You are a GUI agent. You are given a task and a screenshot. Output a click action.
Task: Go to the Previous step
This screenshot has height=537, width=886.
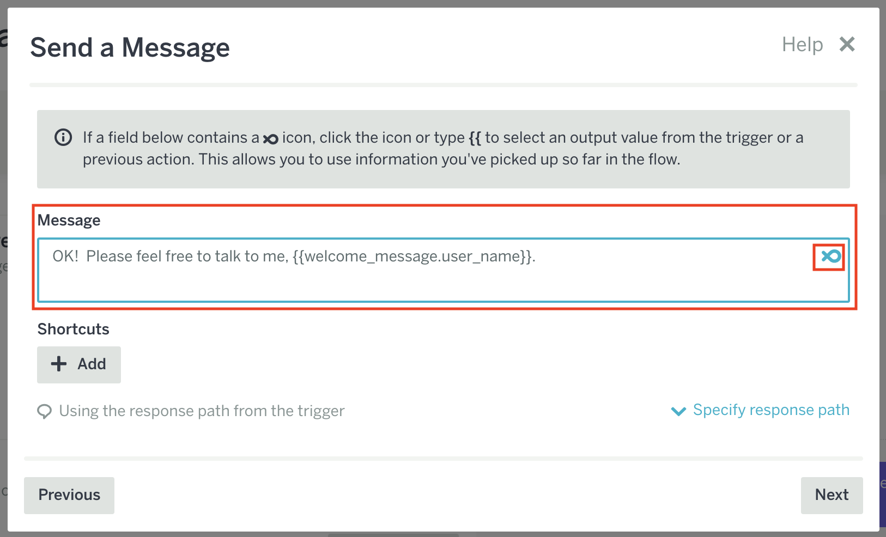[69, 495]
